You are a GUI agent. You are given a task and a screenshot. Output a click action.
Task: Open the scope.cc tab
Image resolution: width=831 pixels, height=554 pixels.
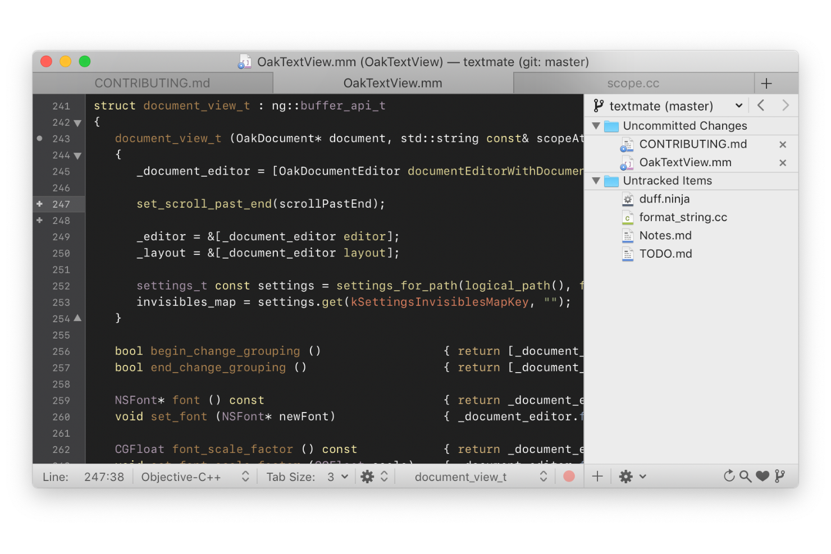point(633,83)
